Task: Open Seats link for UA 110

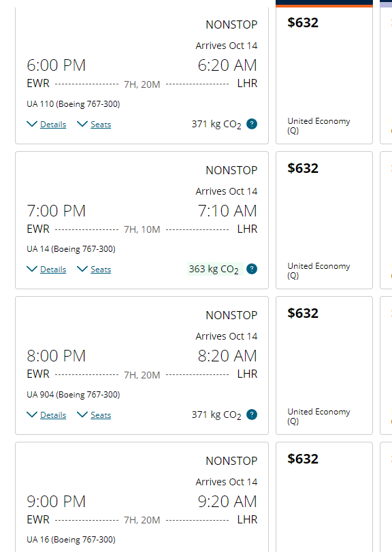Action: click(x=101, y=125)
